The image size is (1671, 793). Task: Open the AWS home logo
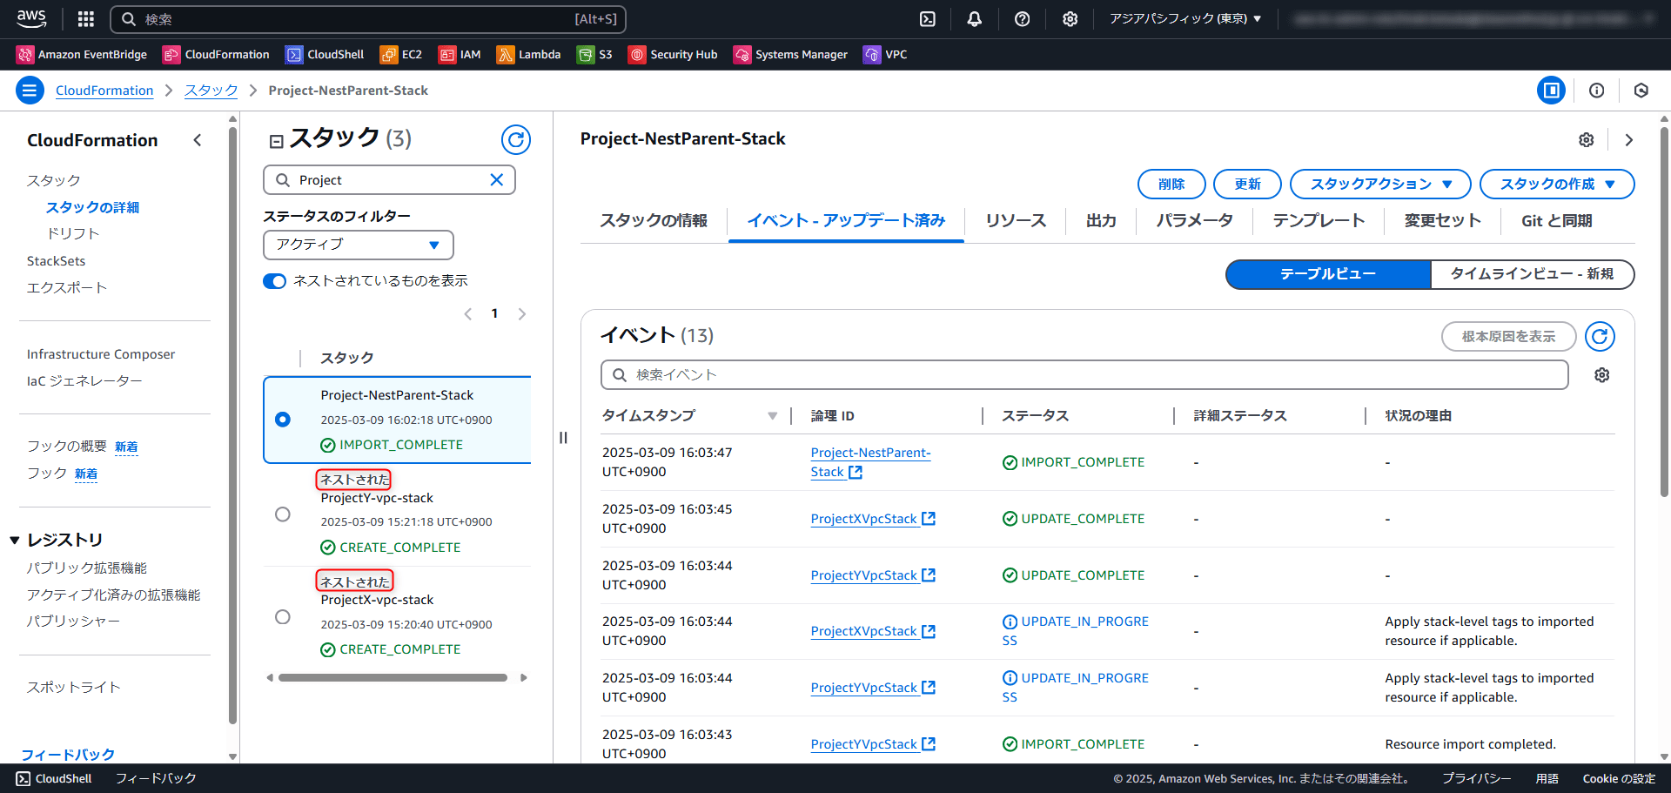point(31,18)
